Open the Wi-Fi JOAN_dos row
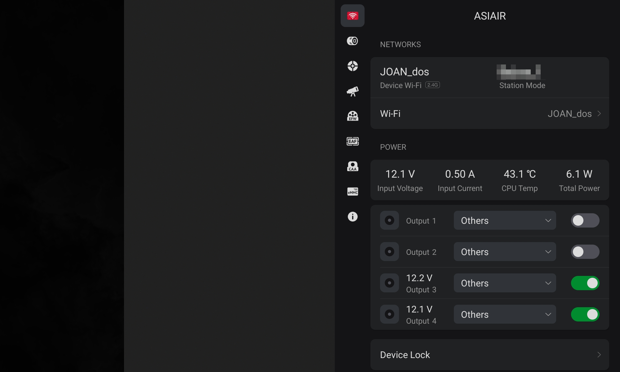Screen dimensions: 620x372 [x=490, y=113]
